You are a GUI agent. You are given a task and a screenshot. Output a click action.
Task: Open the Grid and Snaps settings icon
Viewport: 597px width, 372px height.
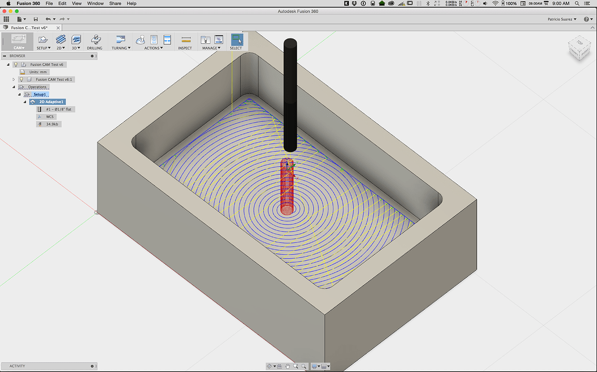[x=324, y=366]
